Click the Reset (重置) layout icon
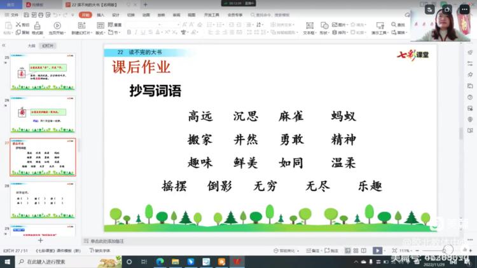 (111, 25)
